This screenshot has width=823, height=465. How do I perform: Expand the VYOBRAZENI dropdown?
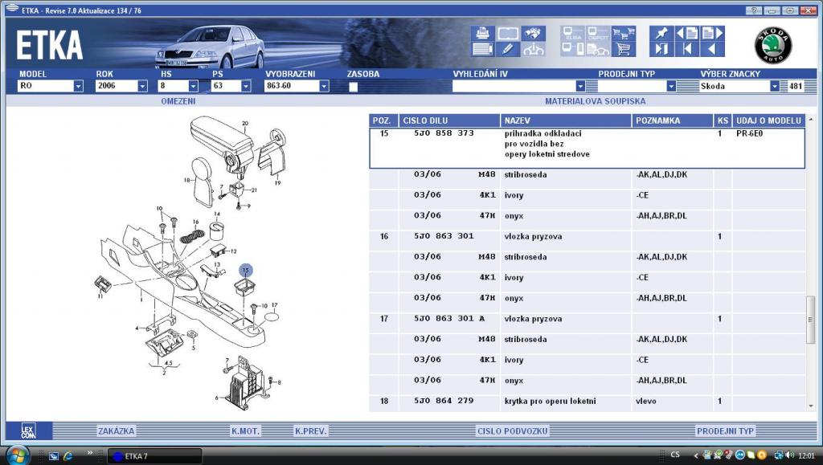[324, 86]
